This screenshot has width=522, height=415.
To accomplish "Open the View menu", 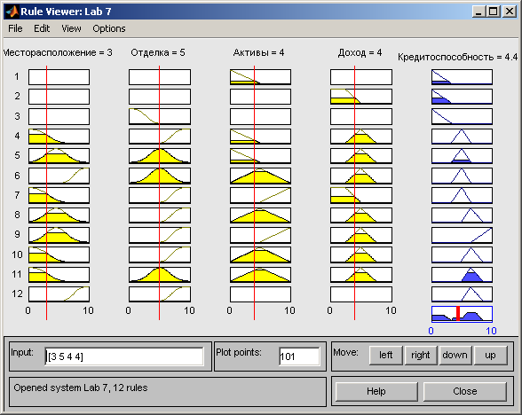I will (x=71, y=28).
